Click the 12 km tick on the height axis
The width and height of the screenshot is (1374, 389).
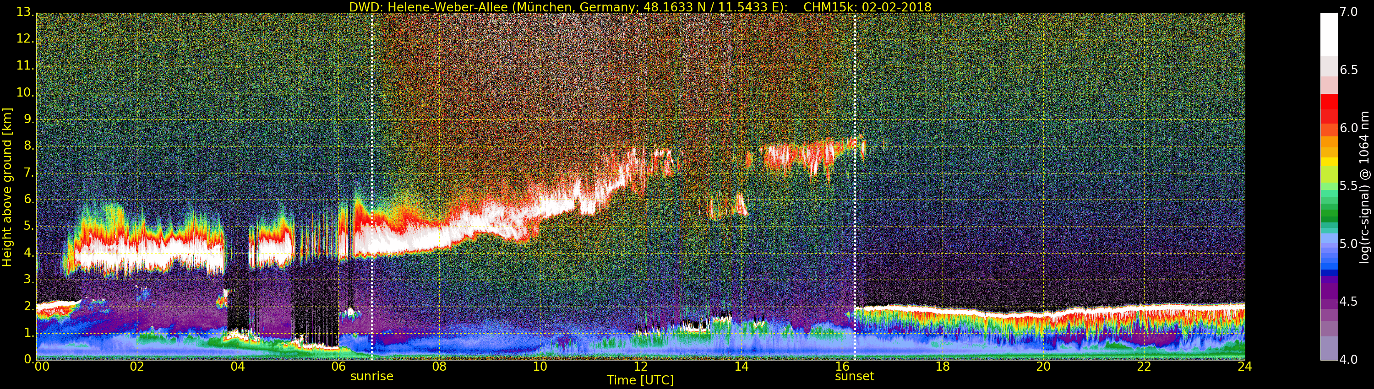coord(26,39)
